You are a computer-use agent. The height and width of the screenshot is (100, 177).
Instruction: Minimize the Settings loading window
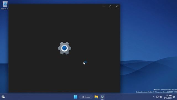(104, 6)
